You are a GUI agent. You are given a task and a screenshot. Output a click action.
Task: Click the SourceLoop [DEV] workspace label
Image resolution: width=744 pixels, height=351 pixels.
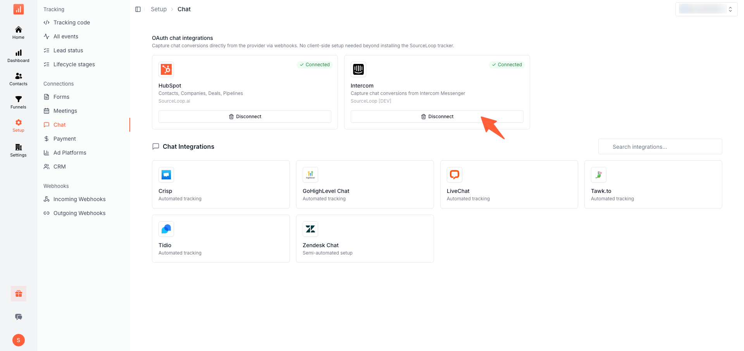[x=371, y=101]
